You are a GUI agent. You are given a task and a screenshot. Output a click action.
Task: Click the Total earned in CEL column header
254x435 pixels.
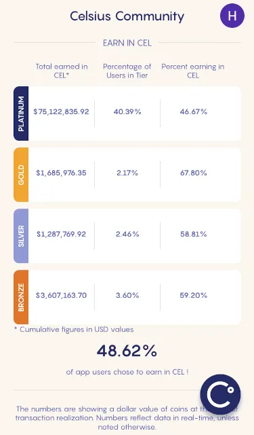click(x=62, y=71)
